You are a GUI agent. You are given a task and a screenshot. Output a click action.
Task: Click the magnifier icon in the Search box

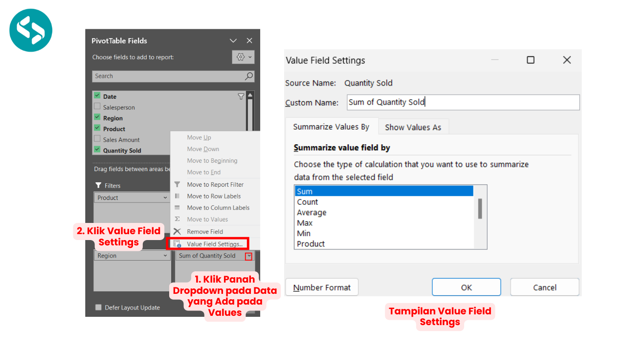(x=249, y=76)
